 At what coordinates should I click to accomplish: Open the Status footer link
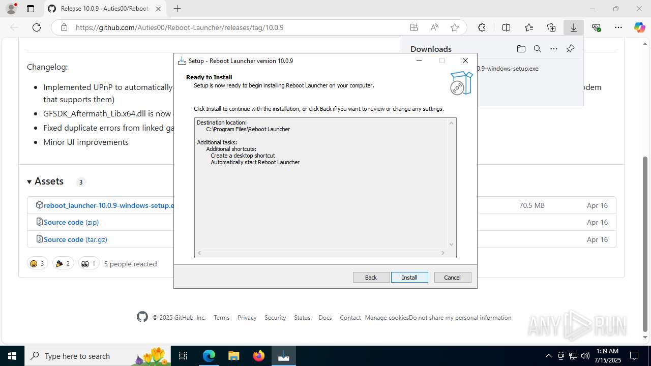click(302, 317)
